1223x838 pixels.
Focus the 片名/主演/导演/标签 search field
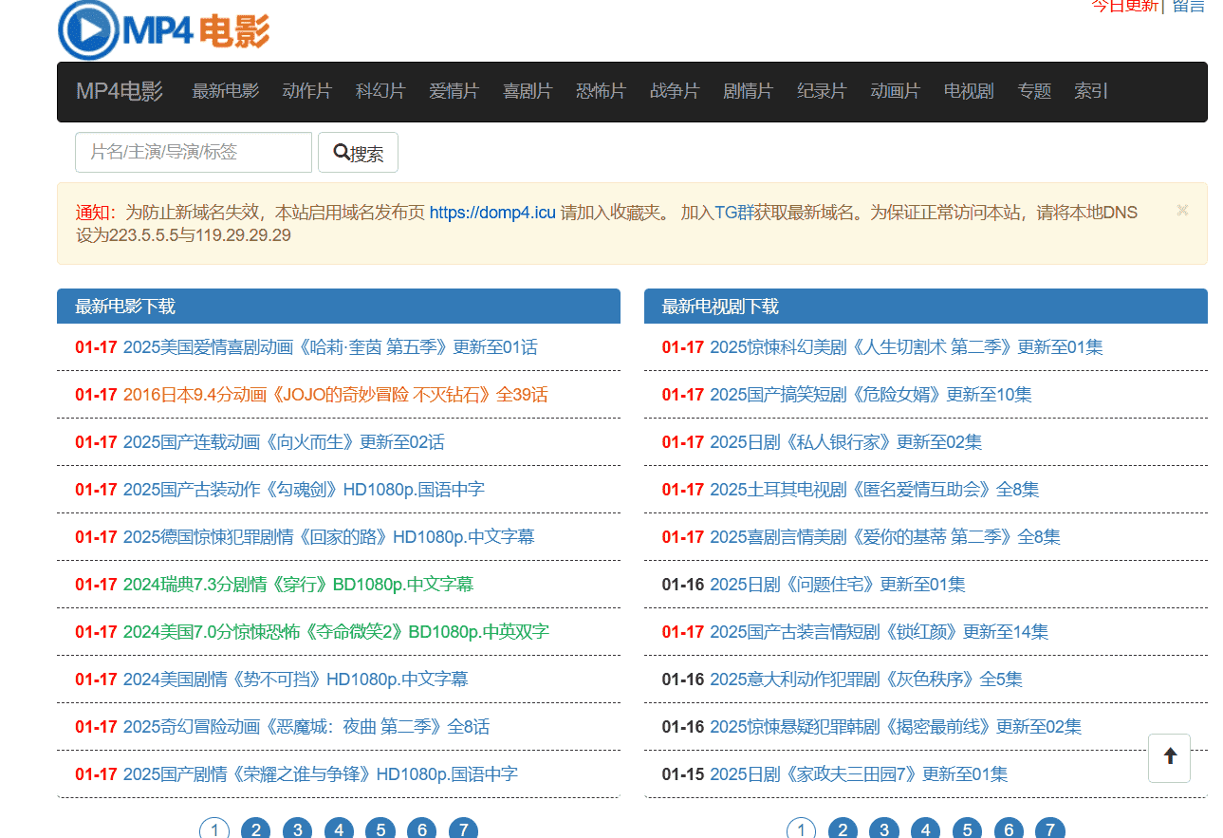(194, 152)
